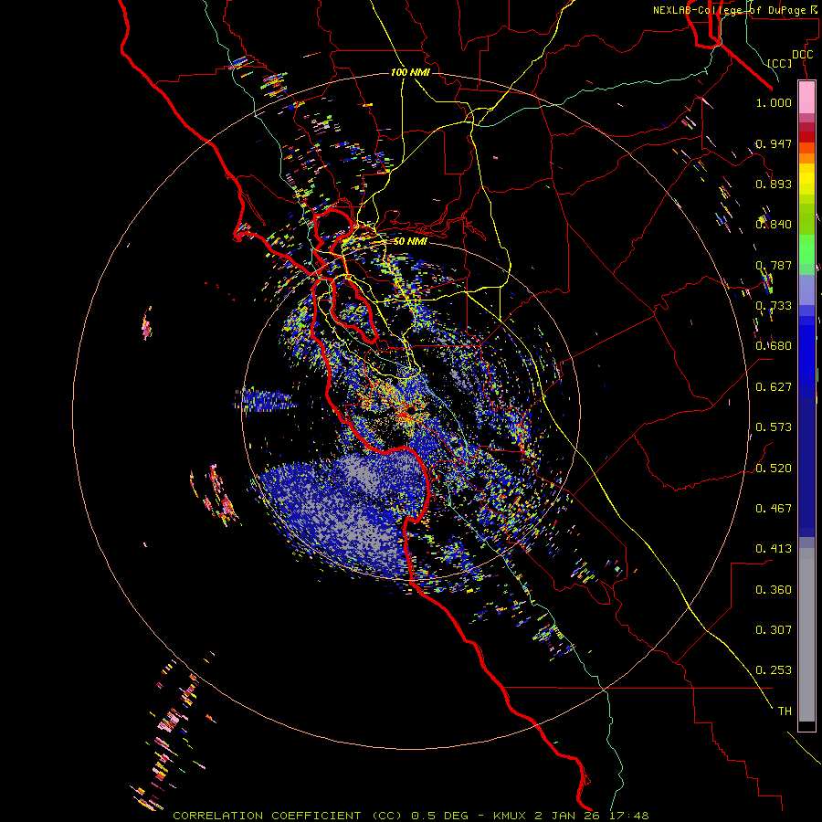The width and height of the screenshot is (822, 822).
Task: Click the KMUX station identifier
Action: click(x=510, y=816)
